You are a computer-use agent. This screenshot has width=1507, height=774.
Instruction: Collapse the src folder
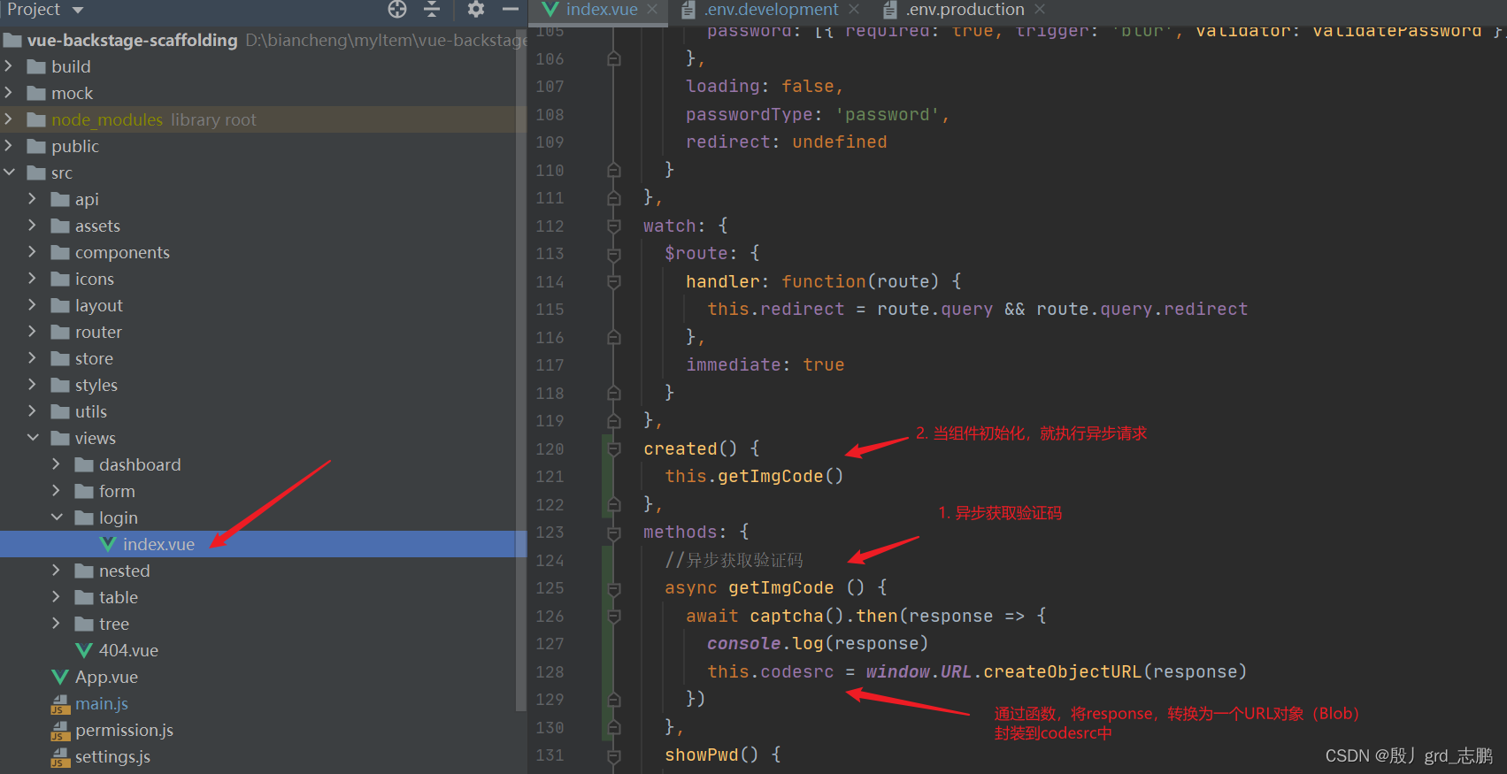point(9,172)
